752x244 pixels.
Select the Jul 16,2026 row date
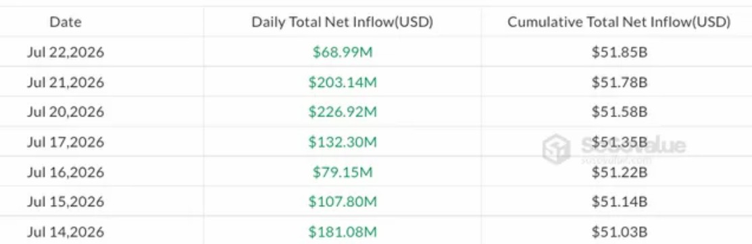66,172
